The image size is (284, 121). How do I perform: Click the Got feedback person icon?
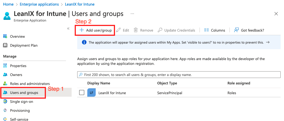236,30
